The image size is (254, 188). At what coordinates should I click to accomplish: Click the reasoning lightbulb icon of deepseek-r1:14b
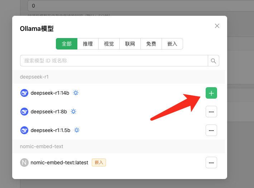coord(76,93)
